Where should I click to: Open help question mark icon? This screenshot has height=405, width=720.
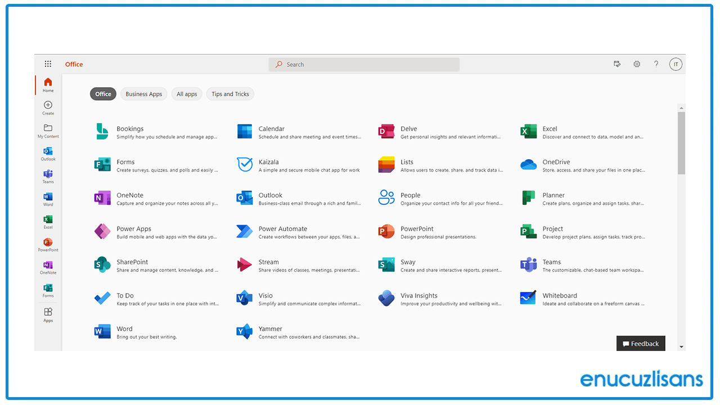click(x=656, y=64)
